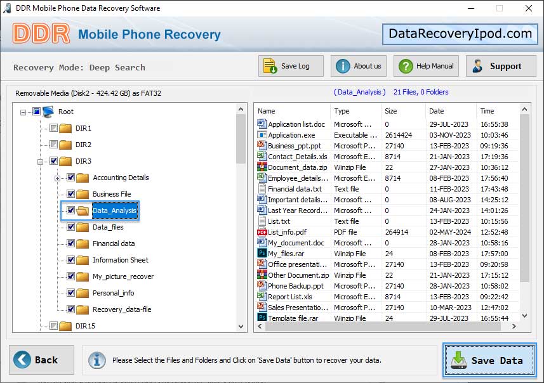
Task: Go Back using the Back button
Action: 42,360
